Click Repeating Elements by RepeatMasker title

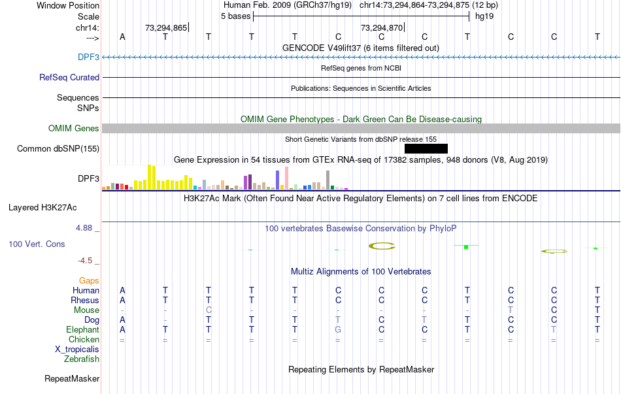click(x=361, y=369)
